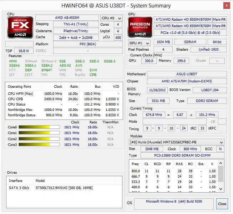The width and height of the screenshot is (233, 214).
Task: Click the PC3-12800 DDR3 SDRAM SO-DIMM field
Action: click(x=182, y=156)
